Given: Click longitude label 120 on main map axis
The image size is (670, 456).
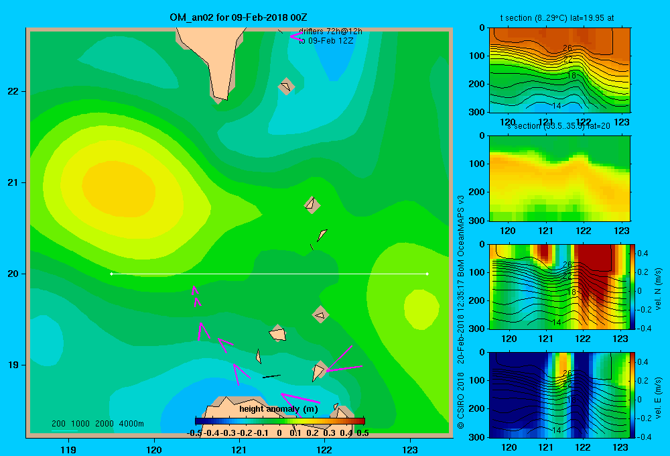Looking at the screenshot, I should (154, 449).
